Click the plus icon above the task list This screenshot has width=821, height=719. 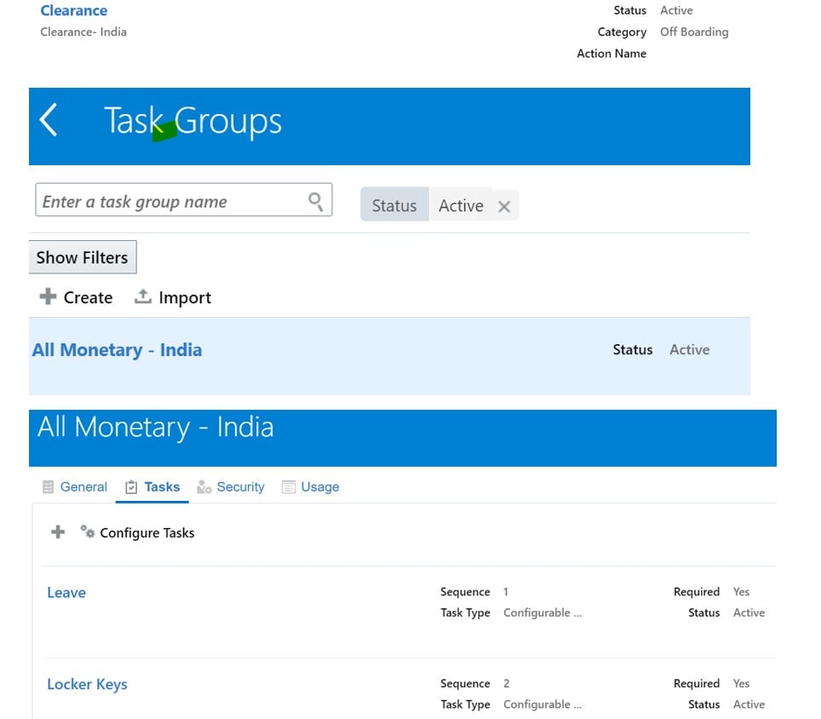(57, 532)
